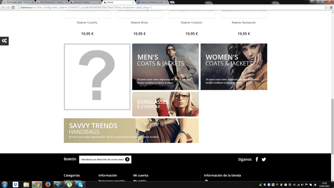Open the network signal icon in the tray
334x188 pixels.
298,185
